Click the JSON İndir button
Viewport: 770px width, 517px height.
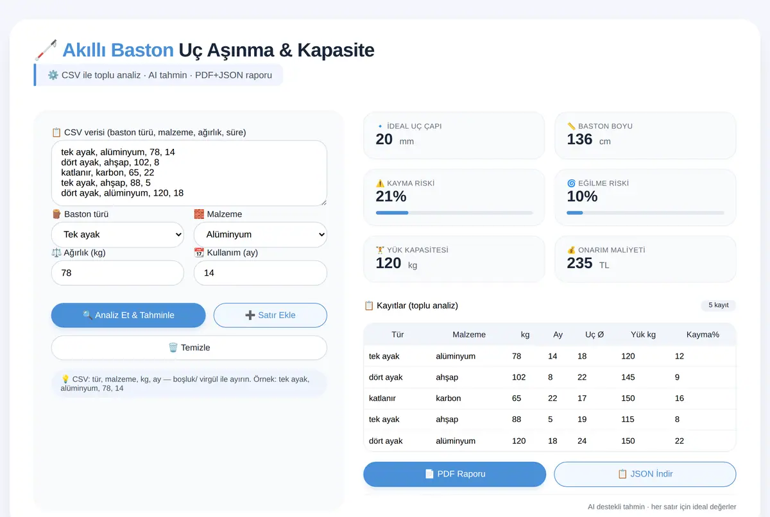tap(645, 474)
